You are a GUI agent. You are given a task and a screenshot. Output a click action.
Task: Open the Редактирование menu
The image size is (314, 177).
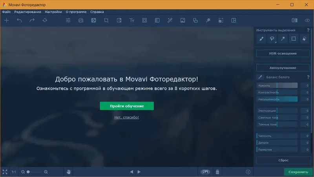27,12
